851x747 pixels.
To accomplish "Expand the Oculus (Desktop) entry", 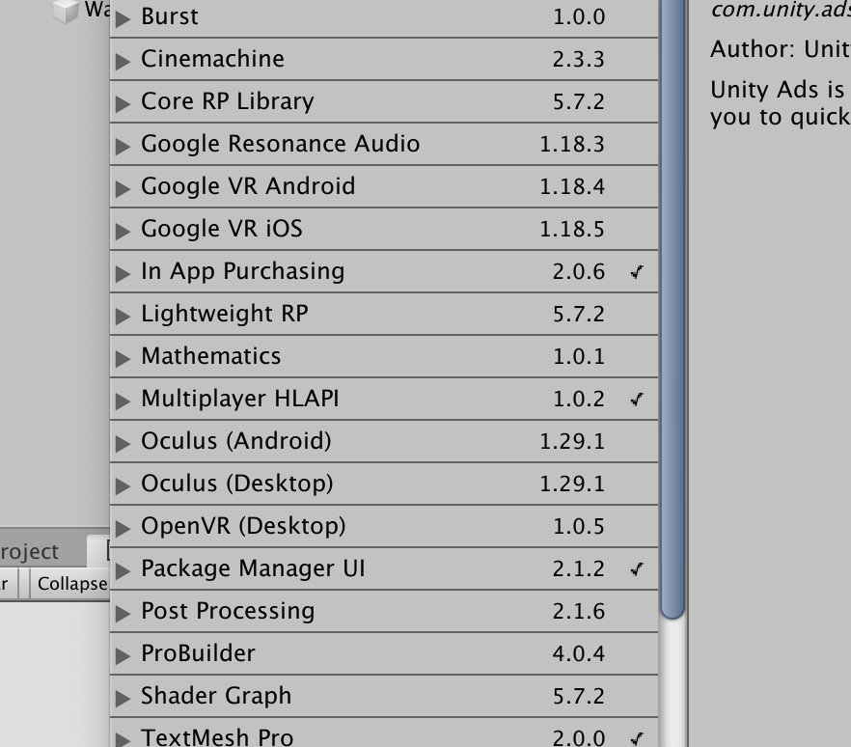I will pos(124,484).
